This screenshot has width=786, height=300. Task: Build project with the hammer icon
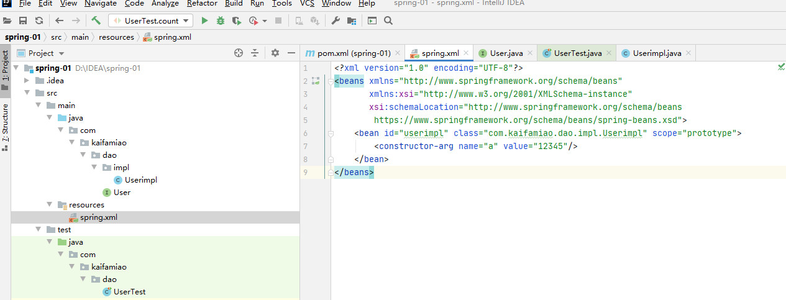(x=96, y=20)
